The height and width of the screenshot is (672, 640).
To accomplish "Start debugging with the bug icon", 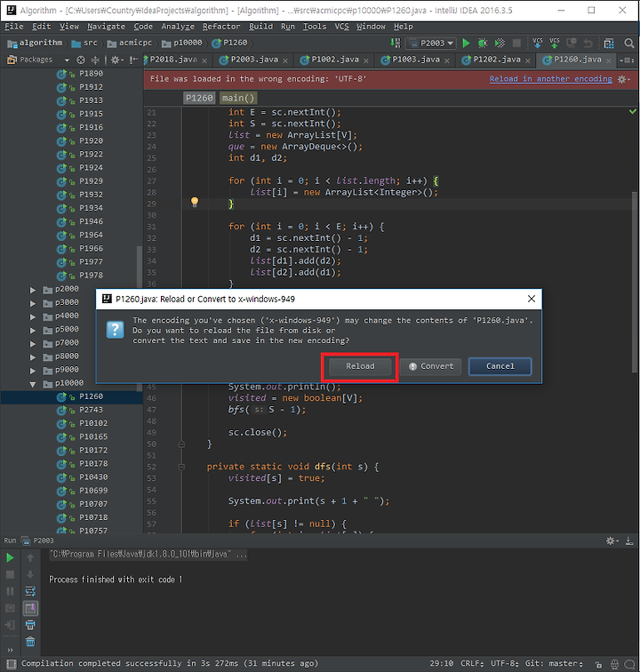I will (483, 43).
